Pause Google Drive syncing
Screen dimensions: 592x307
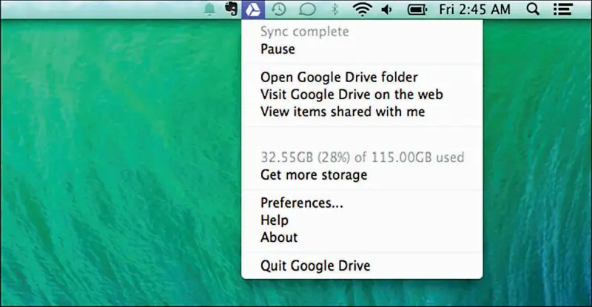pyautogui.click(x=277, y=50)
